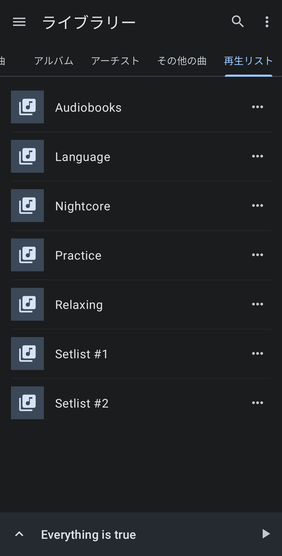Open options for Practice playlist
The width and height of the screenshot is (282, 556).
257,255
